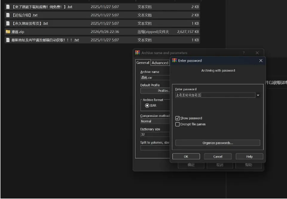This screenshot has width=287, height=199.
Task: Click the question mark in Archive name and parameters
Action: click(x=244, y=53)
